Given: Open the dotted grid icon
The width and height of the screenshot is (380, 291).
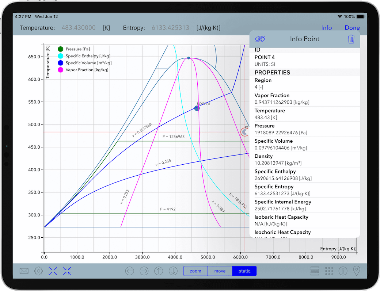Looking at the screenshot, I should [329, 271].
